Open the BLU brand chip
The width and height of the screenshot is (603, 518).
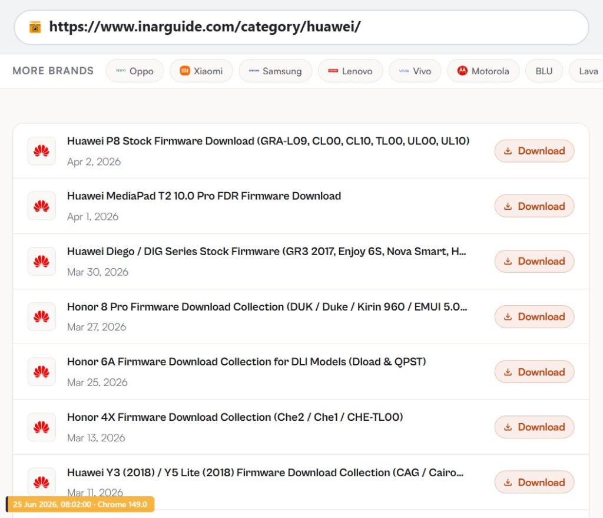click(544, 71)
